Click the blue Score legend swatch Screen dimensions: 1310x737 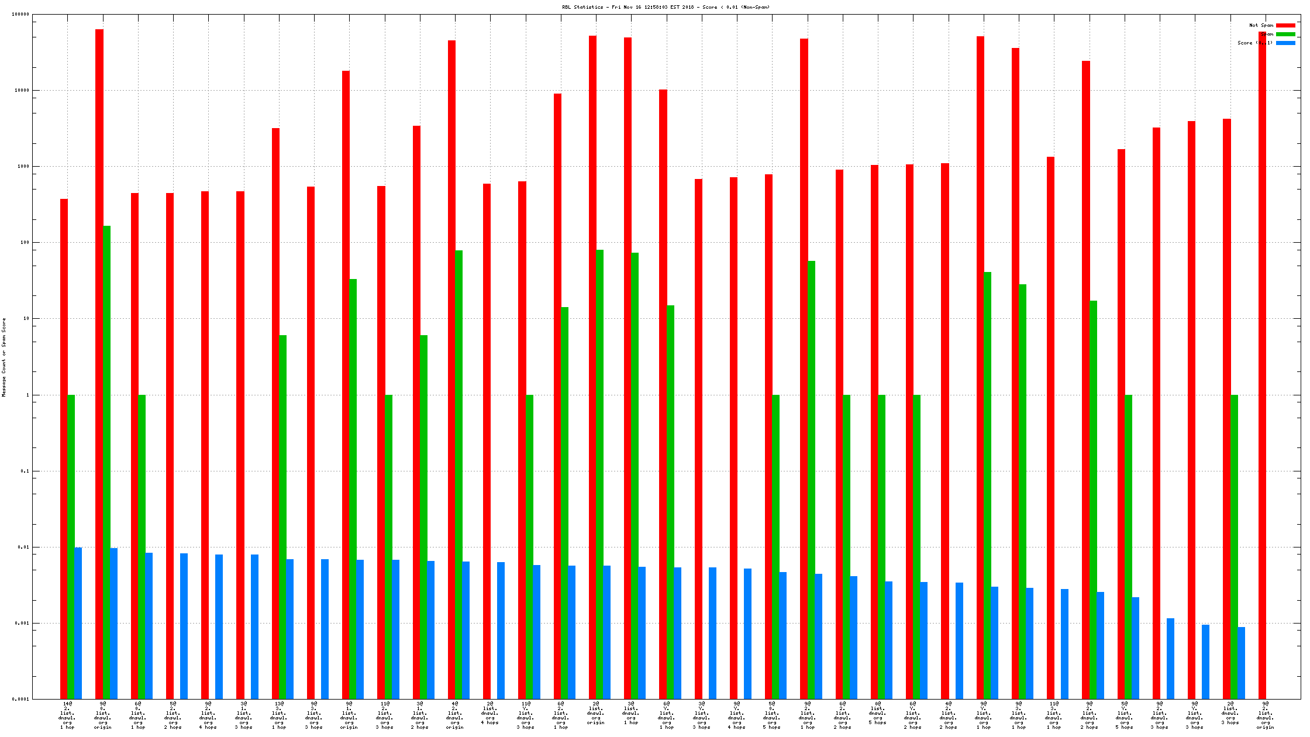tap(1285, 43)
